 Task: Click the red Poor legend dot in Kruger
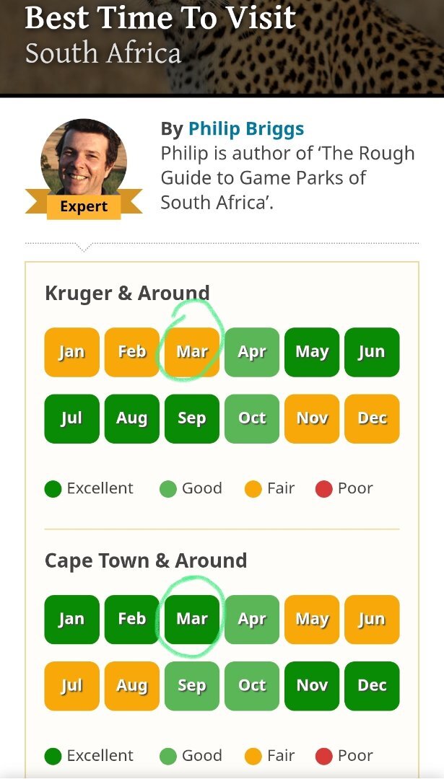(x=324, y=489)
